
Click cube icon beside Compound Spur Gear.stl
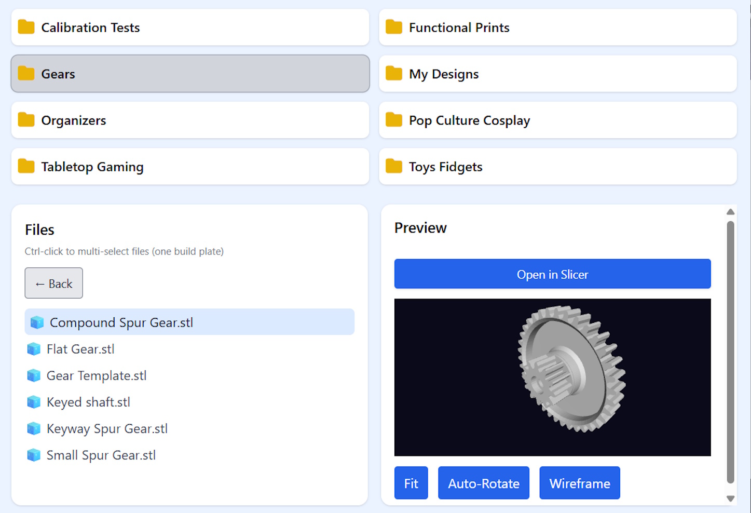37,322
